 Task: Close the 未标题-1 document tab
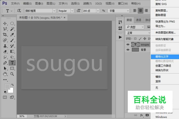click(65, 18)
